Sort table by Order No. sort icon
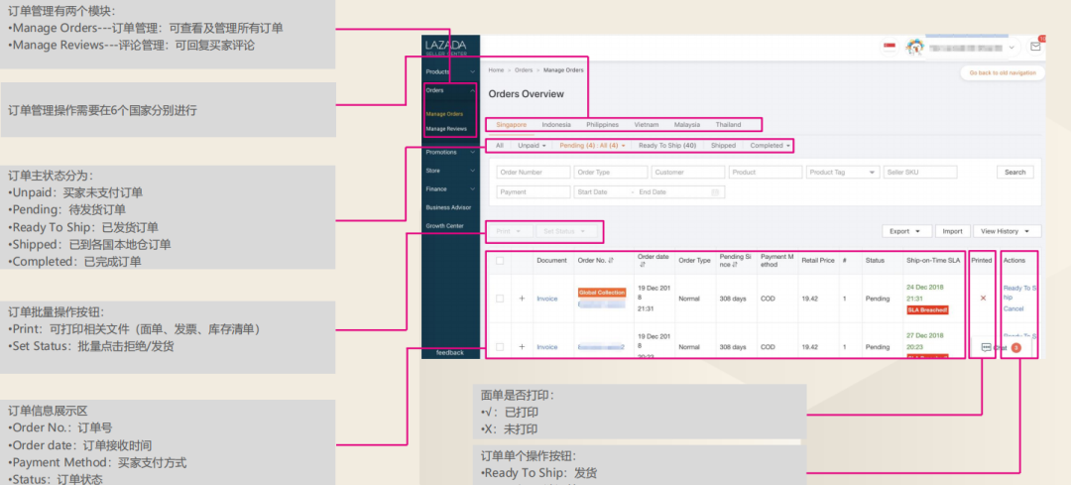This screenshot has height=485, width=1071. coord(611,260)
